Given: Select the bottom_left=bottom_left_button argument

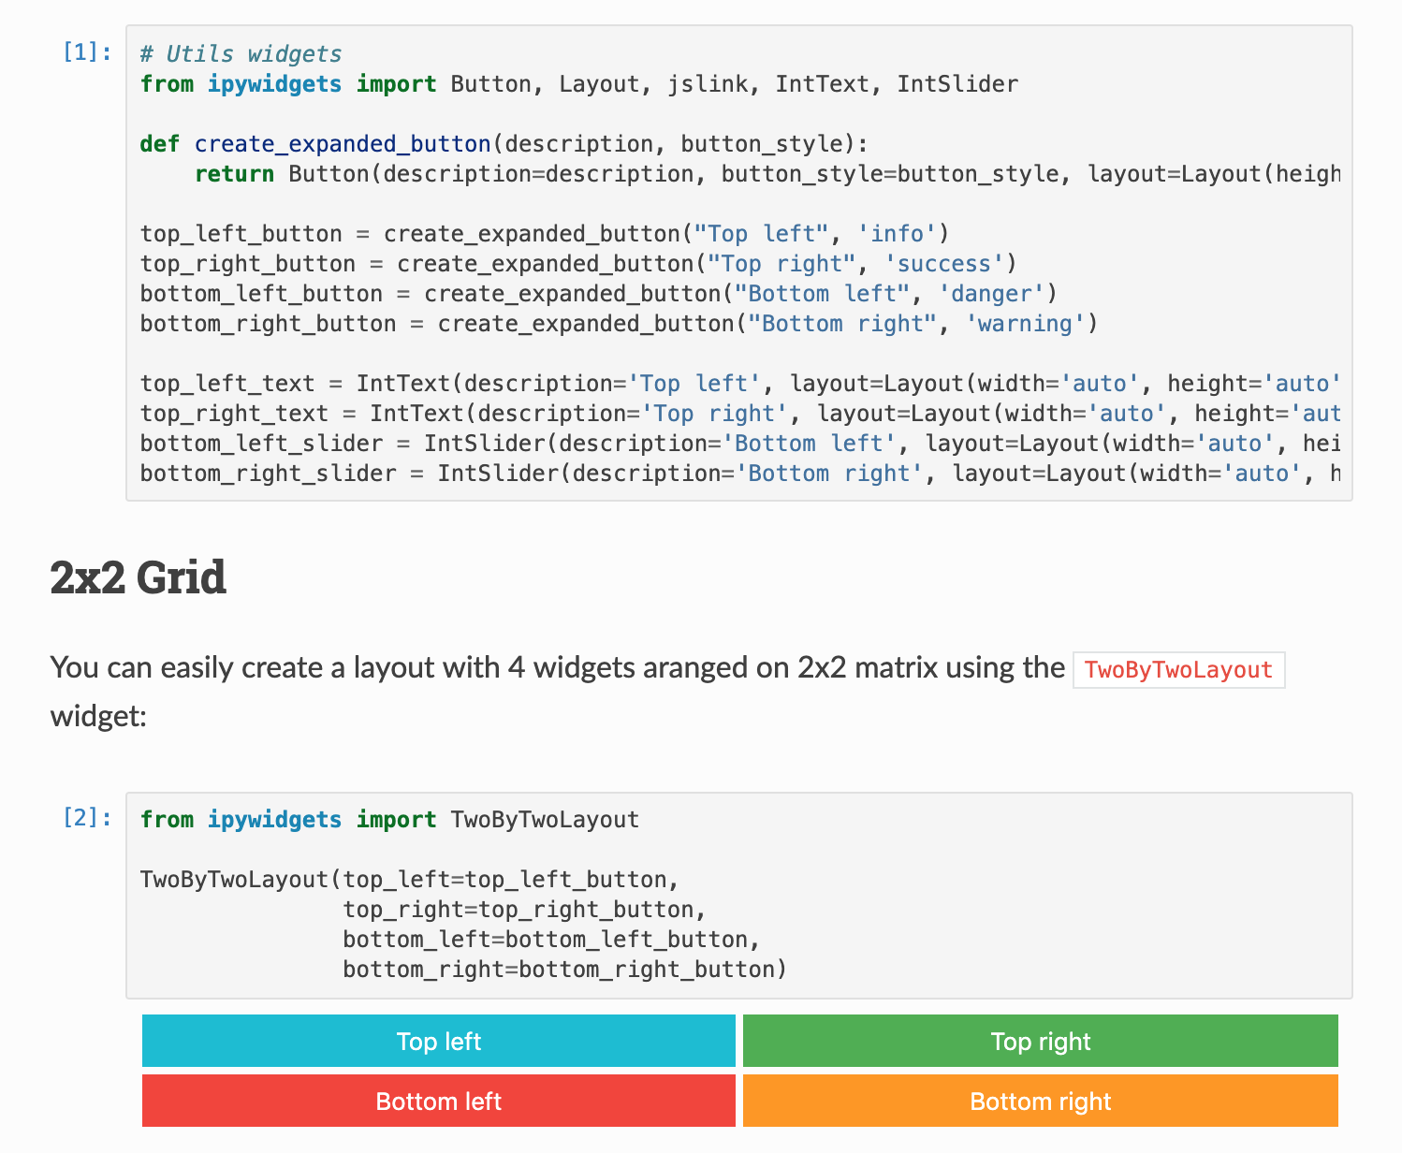Looking at the screenshot, I should 548,939.
